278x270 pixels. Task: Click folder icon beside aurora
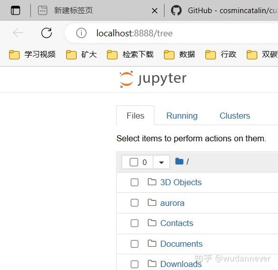pyautogui.click(x=152, y=202)
